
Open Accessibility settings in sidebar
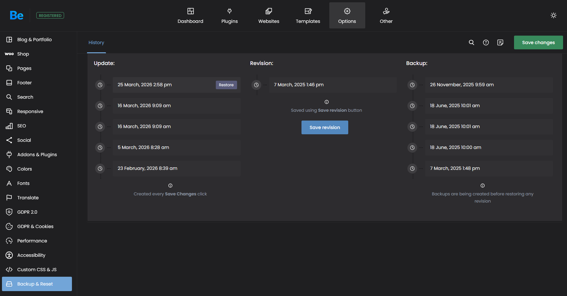coord(31,255)
